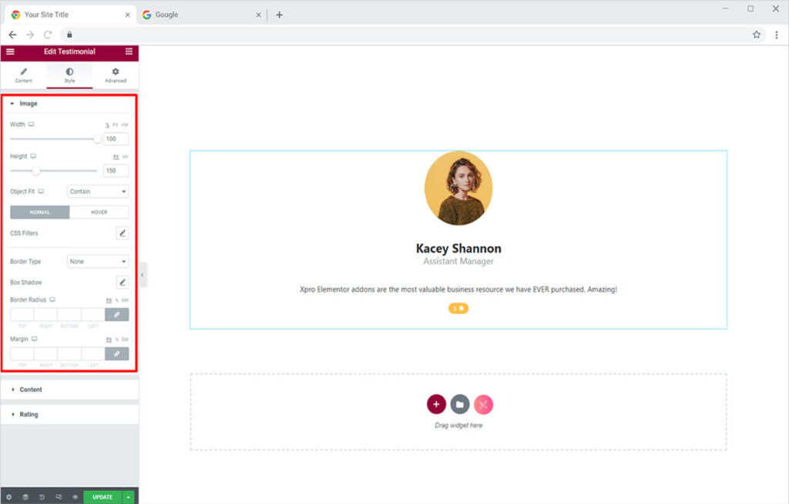Toggle linked values for Margin
The width and height of the screenshot is (789, 504).
coord(116,354)
